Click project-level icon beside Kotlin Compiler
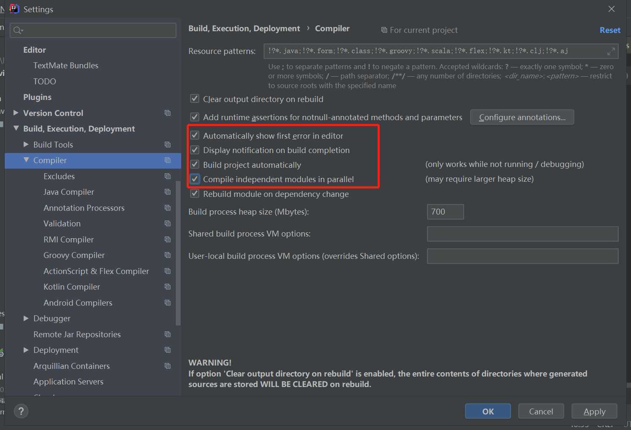631x430 pixels. click(x=168, y=287)
